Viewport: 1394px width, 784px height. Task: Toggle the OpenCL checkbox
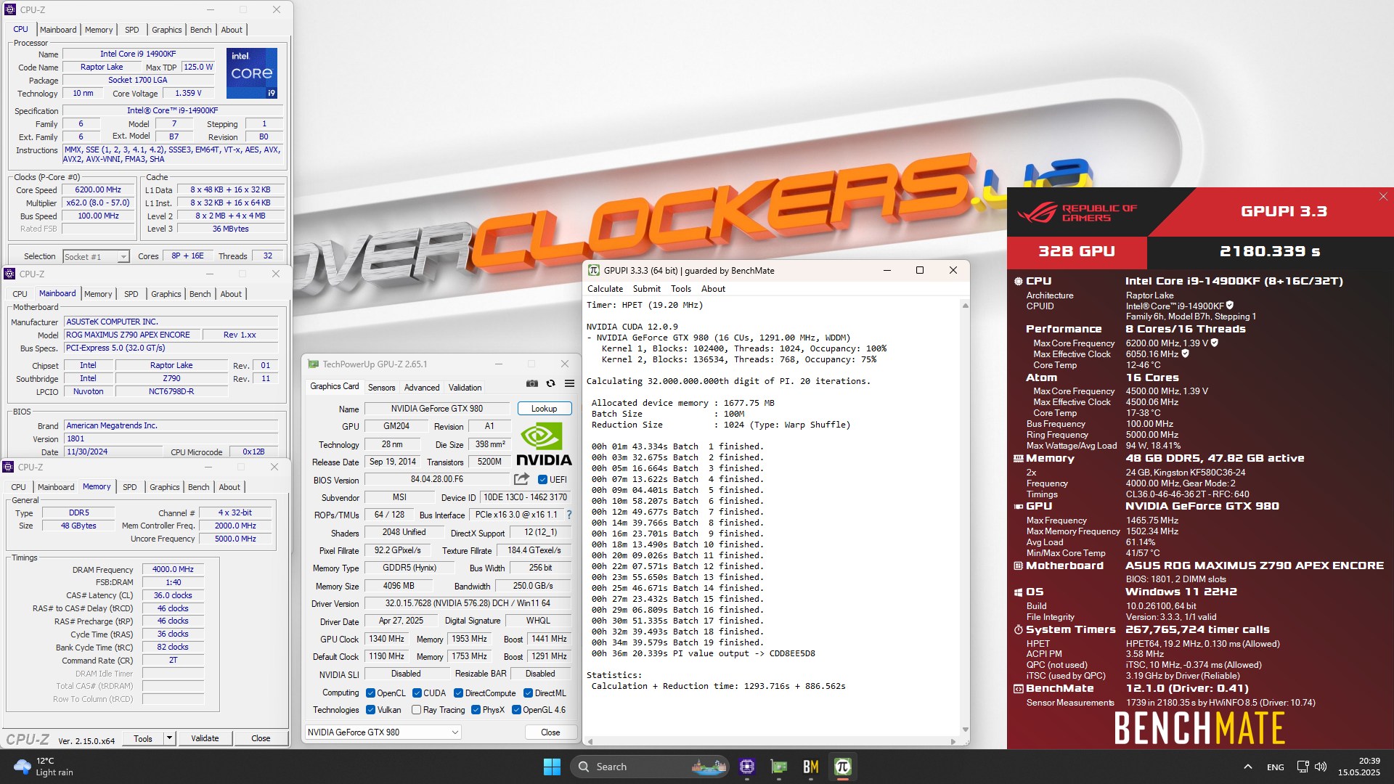(370, 693)
